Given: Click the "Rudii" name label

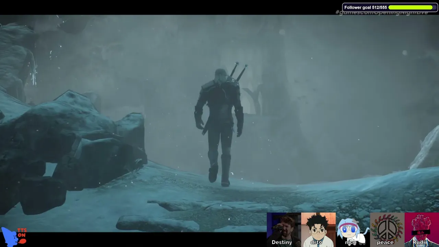Looking at the screenshot, I should (420, 243).
